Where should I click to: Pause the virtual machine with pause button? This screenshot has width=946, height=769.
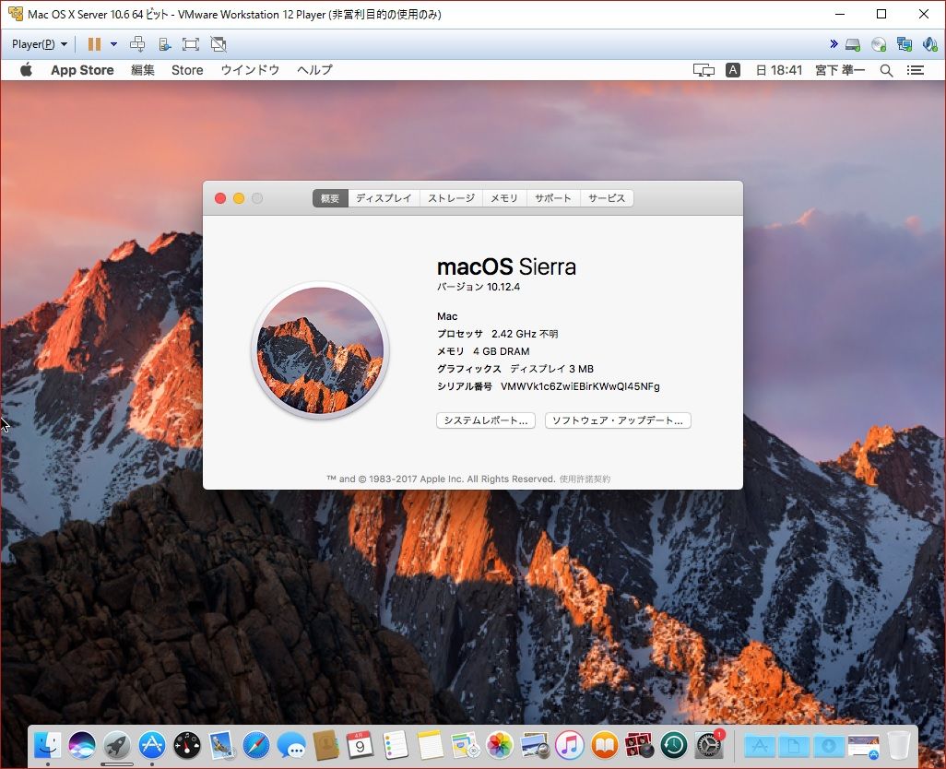click(94, 44)
